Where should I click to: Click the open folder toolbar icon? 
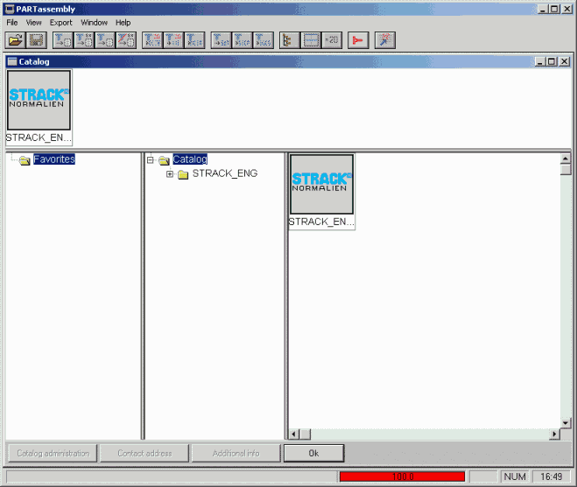coord(15,40)
